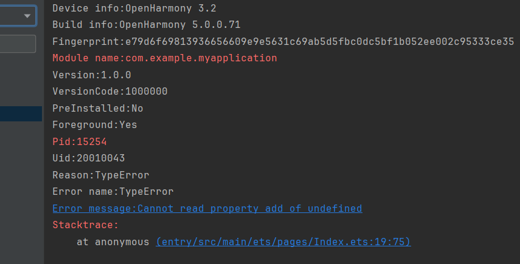Click the red Stacktrace: label
Image resolution: width=520 pixels, height=264 pixels.
point(85,225)
